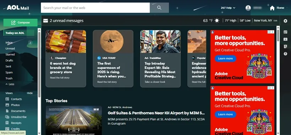This screenshot has width=291, height=135.
Task: Hide the Views section
Action: click(30, 93)
